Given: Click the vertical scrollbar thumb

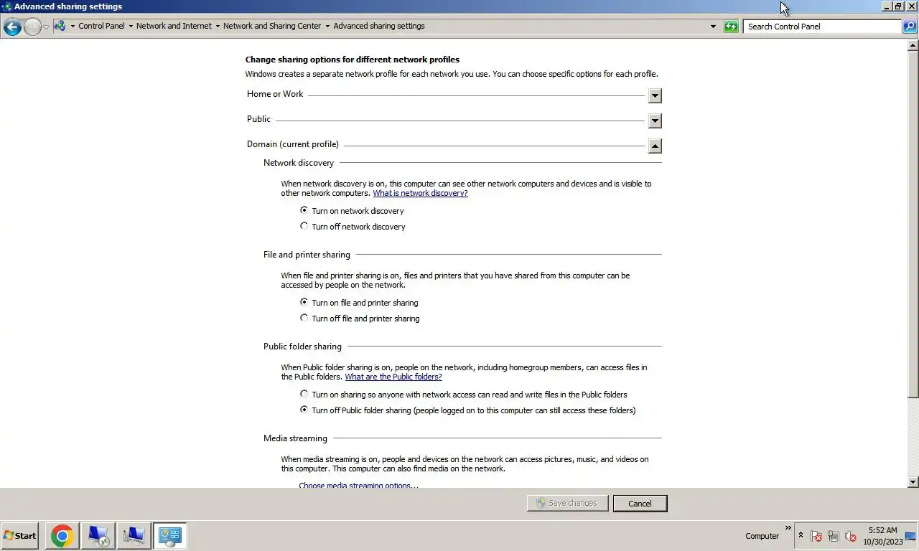Looking at the screenshot, I should pos(913,225).
